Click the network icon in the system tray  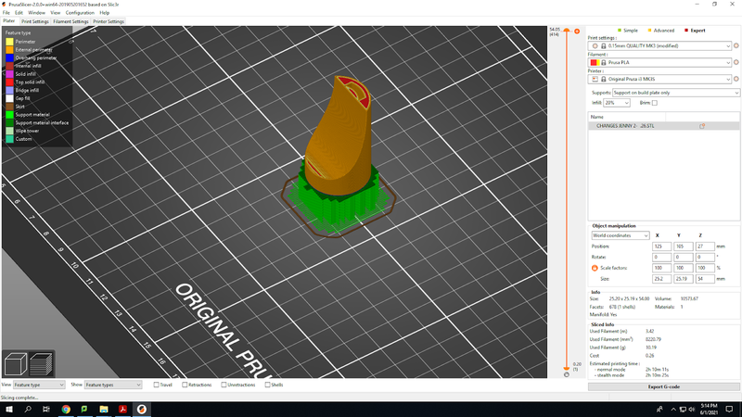coord(683,409)
